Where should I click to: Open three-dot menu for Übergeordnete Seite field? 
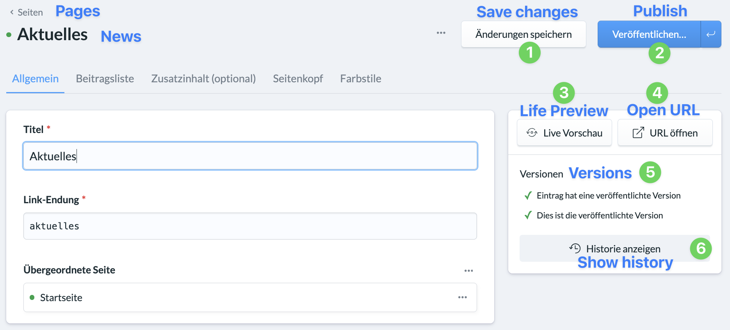tap(469, 270)
